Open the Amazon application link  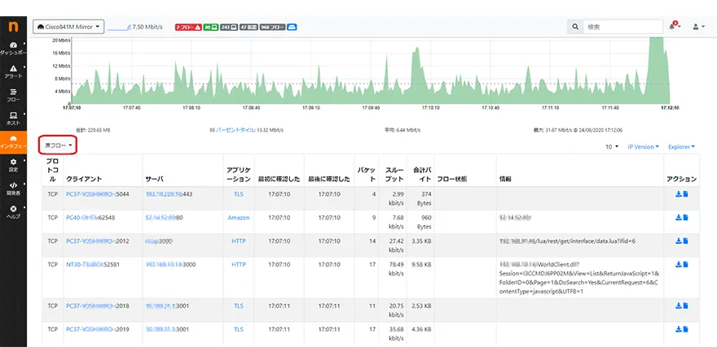pyautogui.click(x=239, y=218)
